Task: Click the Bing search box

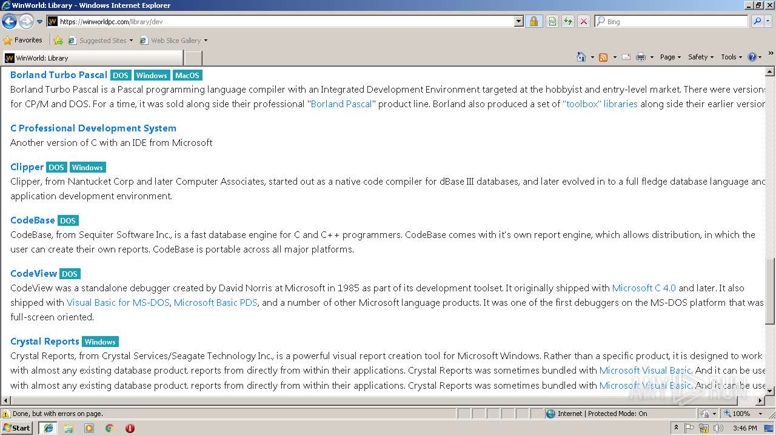Action: click(671, 21)
